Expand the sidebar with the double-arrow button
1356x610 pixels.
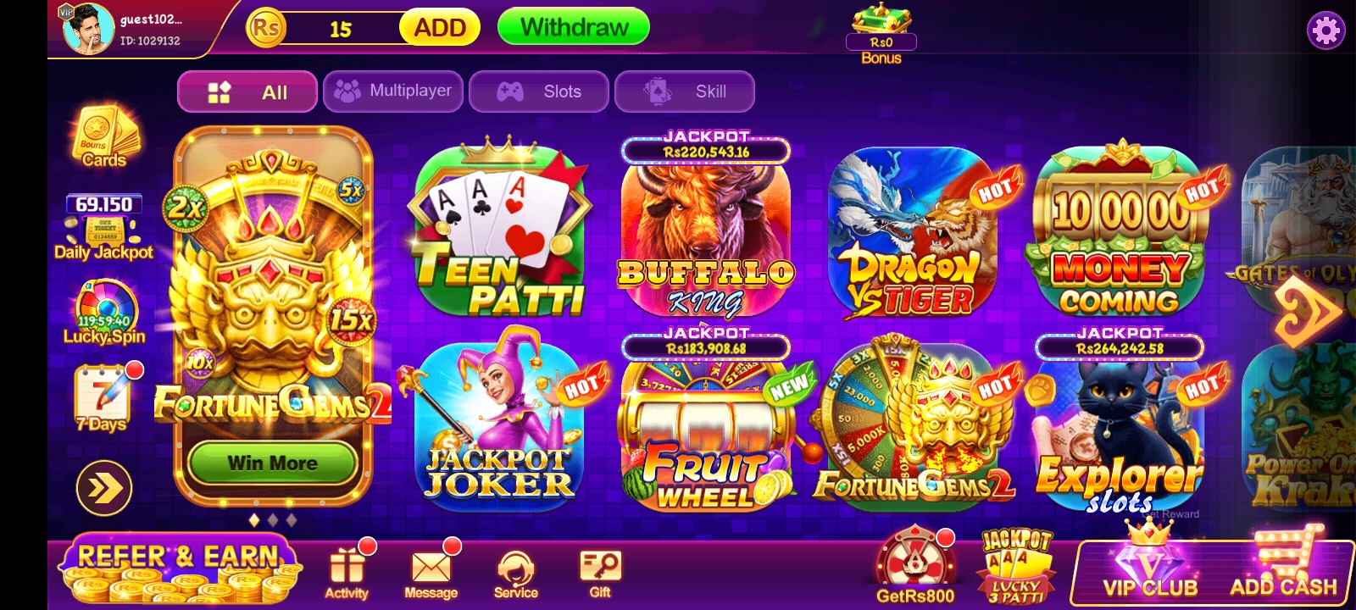(x=104, y=488)
